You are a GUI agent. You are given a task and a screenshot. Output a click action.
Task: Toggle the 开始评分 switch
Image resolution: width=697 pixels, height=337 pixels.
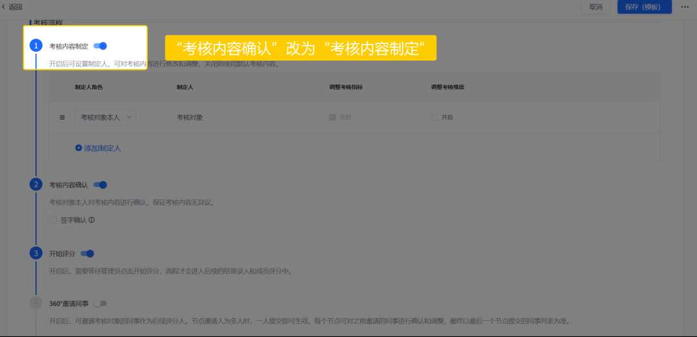click(x=87, y=253)
